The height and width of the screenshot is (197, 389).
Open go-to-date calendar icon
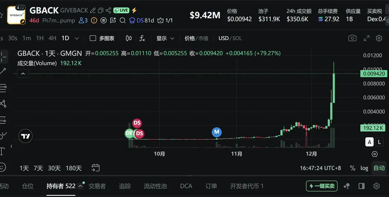95,168
